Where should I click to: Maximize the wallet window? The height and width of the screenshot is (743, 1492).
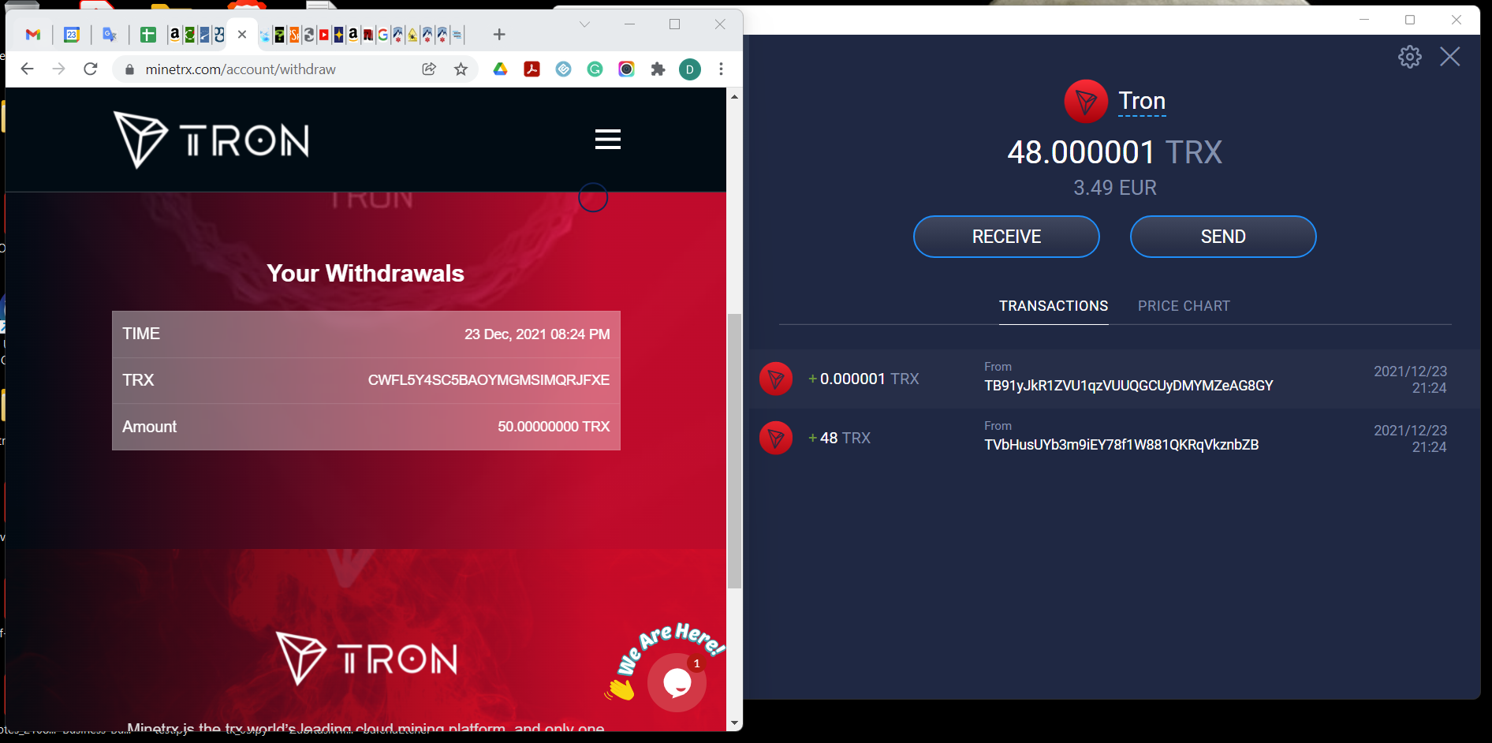click(1410, 20)
